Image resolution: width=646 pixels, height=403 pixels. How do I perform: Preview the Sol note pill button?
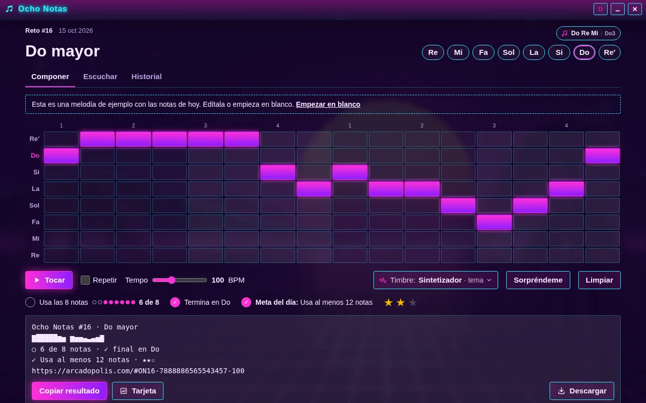tap(509, 52)
